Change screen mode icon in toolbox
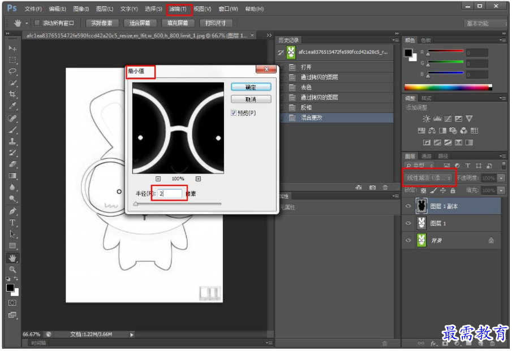512x351 pixels. click(x=12, y=315)
